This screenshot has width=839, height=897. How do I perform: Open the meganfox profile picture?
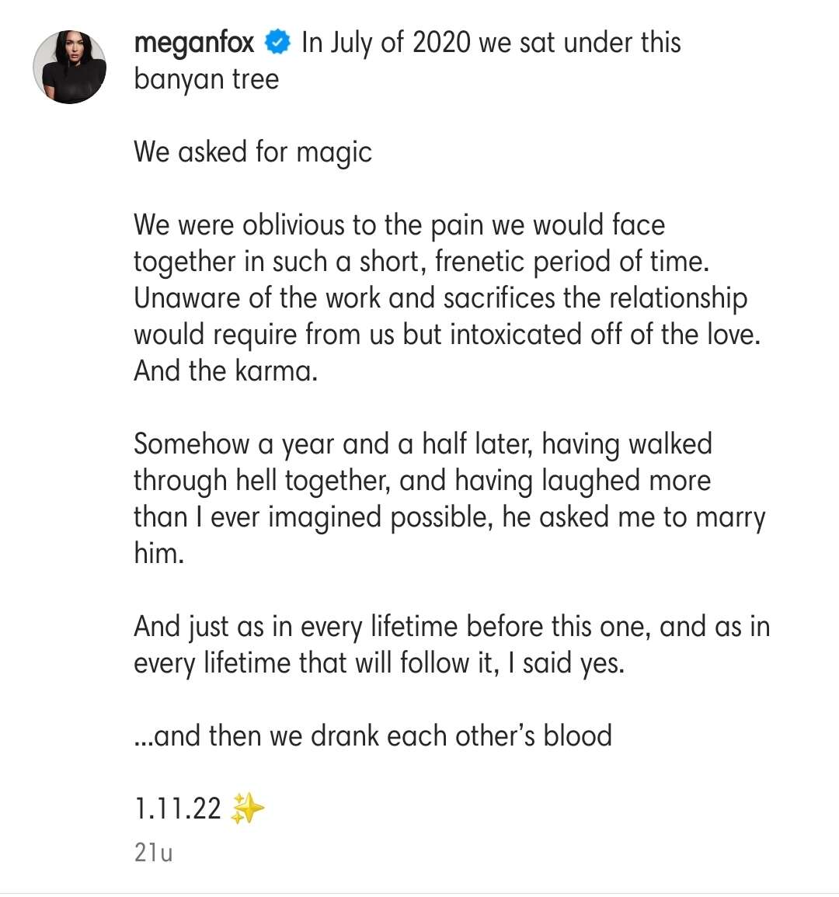coord(70,68)
